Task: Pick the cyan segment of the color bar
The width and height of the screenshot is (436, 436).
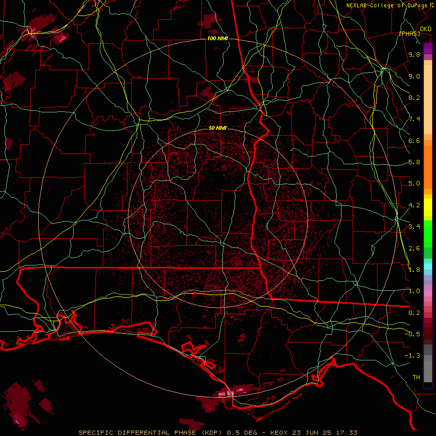Action: point(428,266)
